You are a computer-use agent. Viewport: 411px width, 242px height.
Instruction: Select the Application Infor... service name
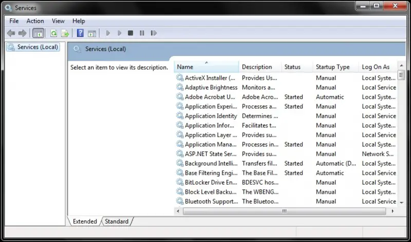(210, 125)
